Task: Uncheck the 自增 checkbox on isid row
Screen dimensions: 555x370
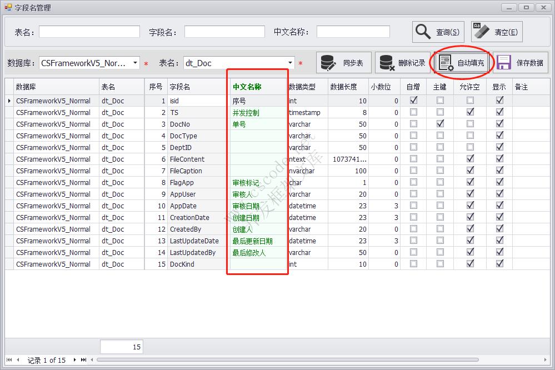Action: point(413,101)
